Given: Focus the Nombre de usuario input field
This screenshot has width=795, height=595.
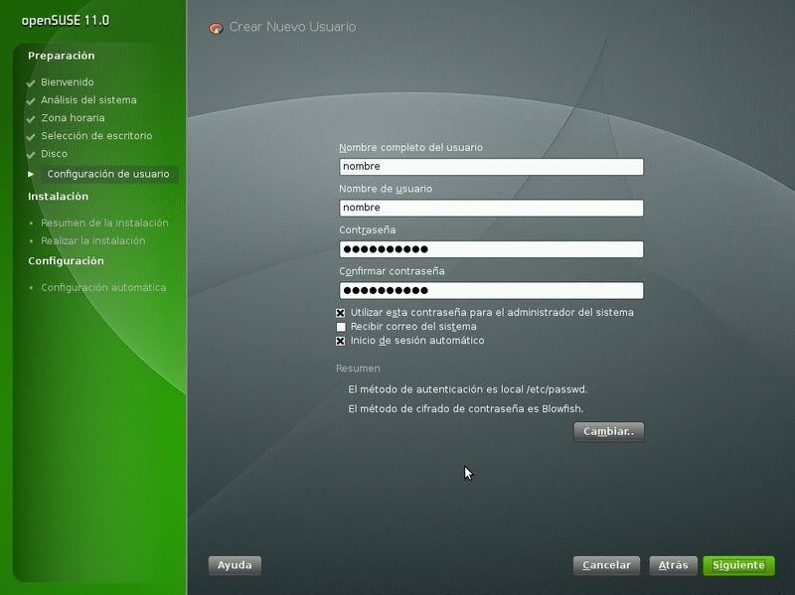Looking at the screenshot, I should [491, 208].
